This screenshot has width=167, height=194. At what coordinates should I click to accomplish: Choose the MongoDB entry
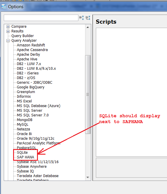pos(24,120)
